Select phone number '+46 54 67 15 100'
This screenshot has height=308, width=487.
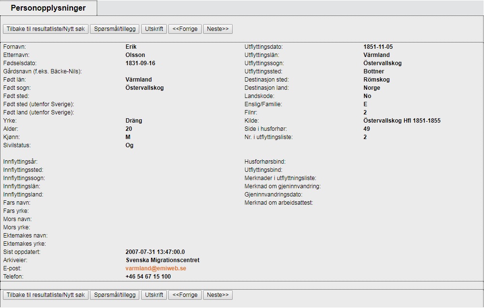[148, 277]
